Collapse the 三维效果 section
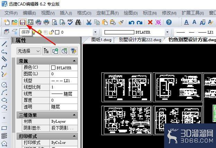This screenshot has width=216, height=148. (74, 115)
